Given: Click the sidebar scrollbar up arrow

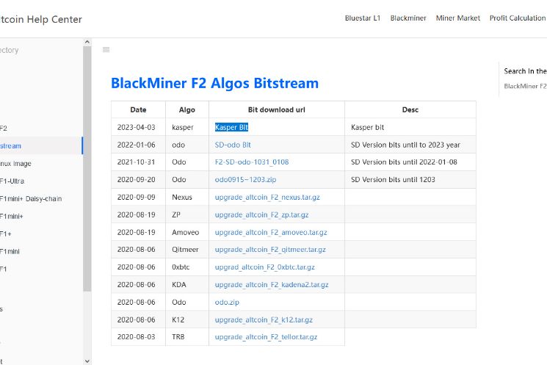Looking at the screenshot, I should [87, 43].
